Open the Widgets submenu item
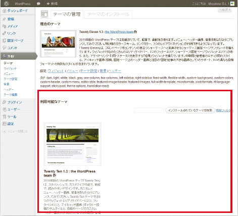 point(10,68)
